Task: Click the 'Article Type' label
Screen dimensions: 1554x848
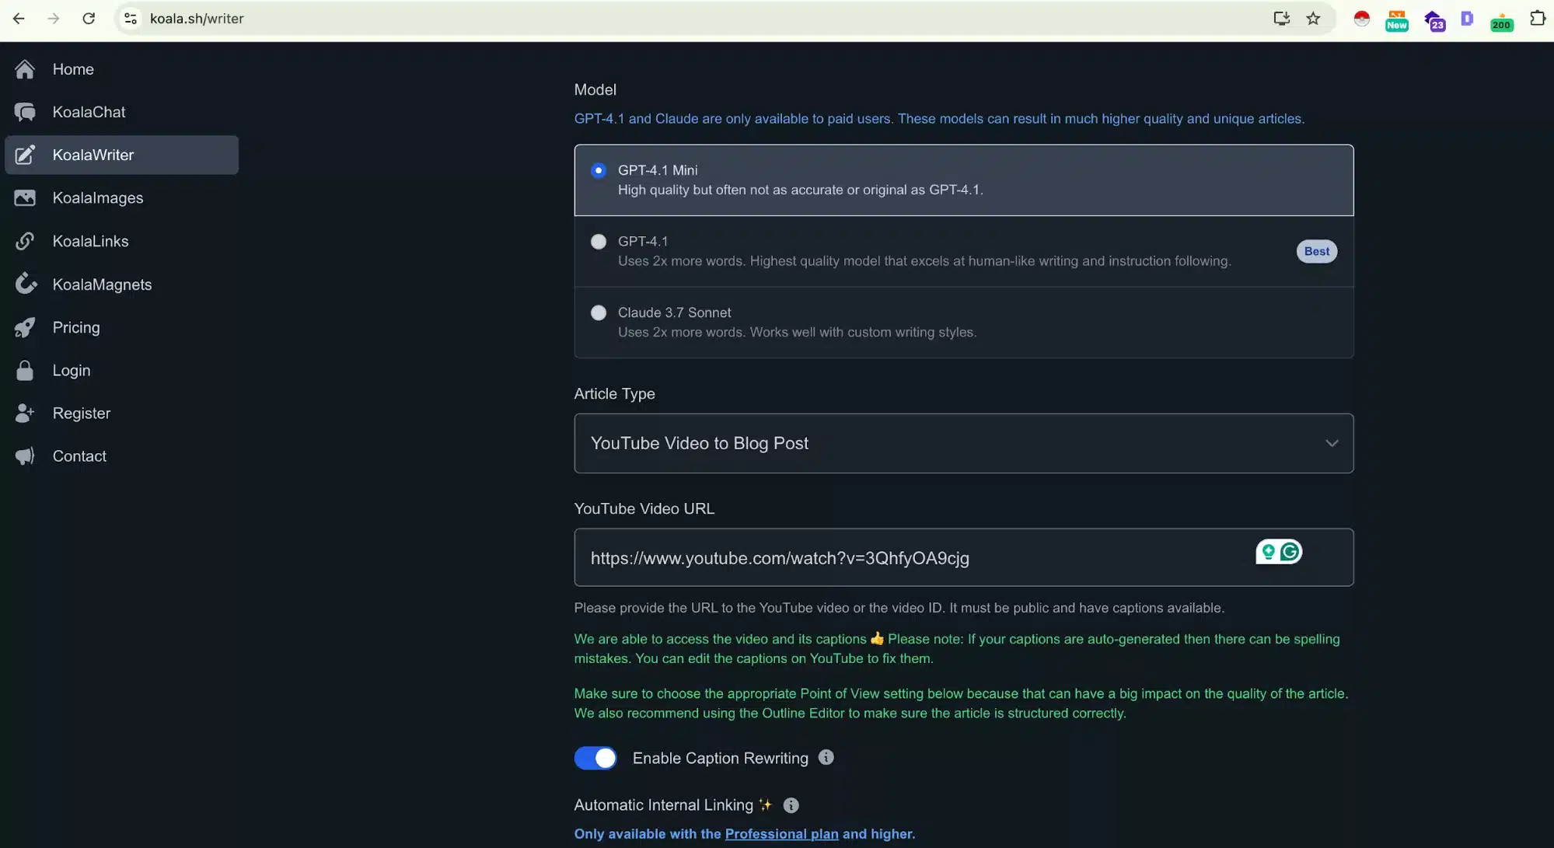Action: [x=614, y=393]
